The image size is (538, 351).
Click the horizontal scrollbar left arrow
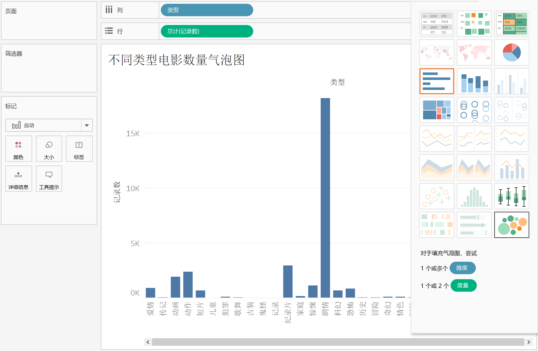[x=148, y=342]
